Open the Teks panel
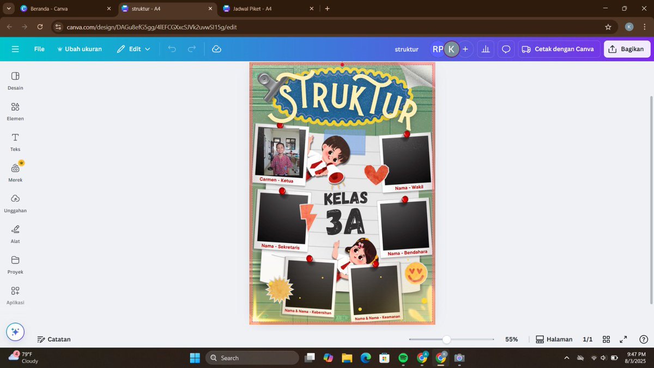This screenshot has width=654, height=368. click(15, 141)
